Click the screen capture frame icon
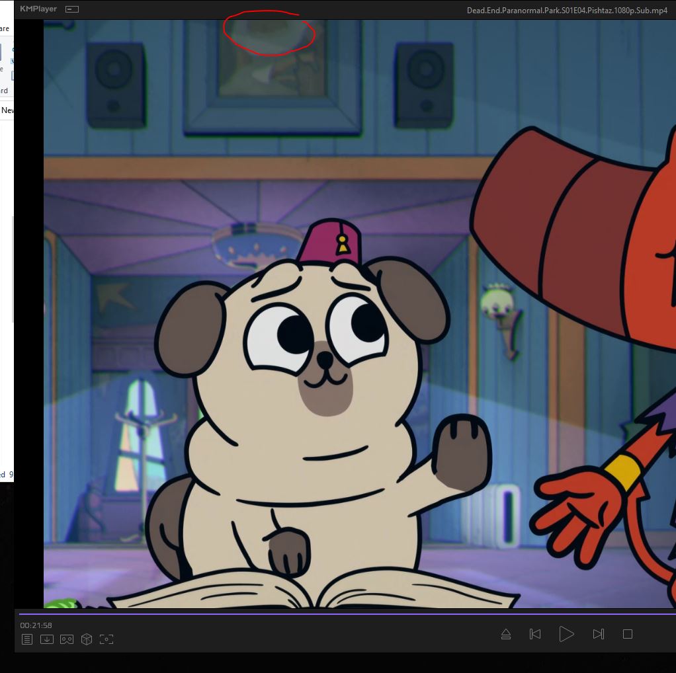 pyautogui.click(x=106, y=639)
